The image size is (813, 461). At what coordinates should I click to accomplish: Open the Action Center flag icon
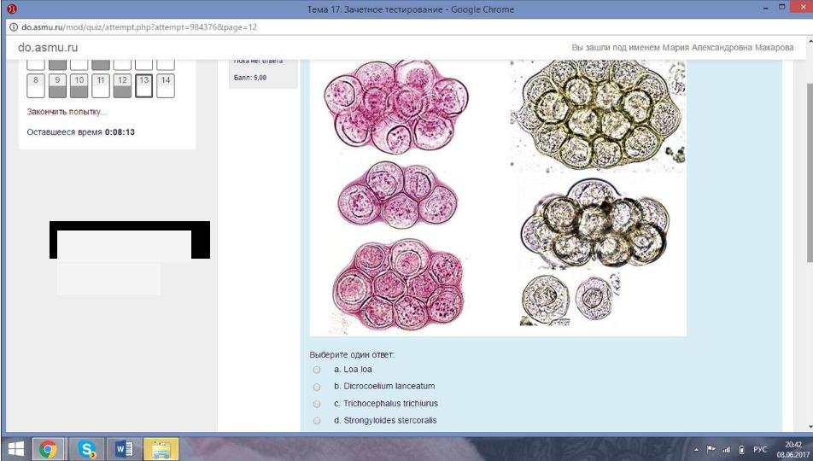[x=711, y=449]
